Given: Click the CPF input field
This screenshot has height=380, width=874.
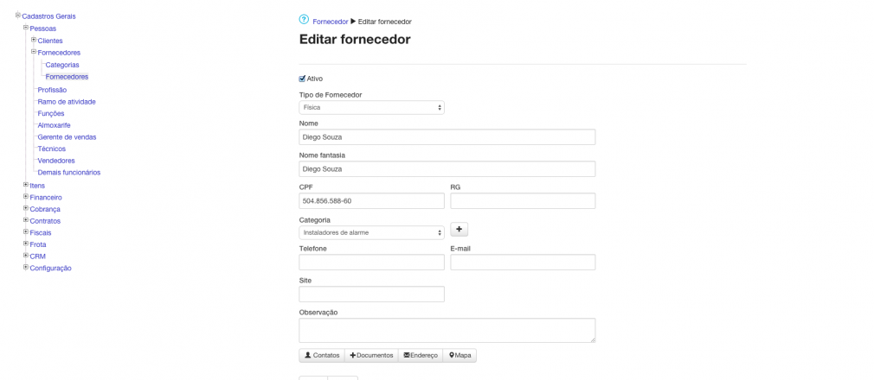Looking at the screenshot, I should click(x=372, y=201).
